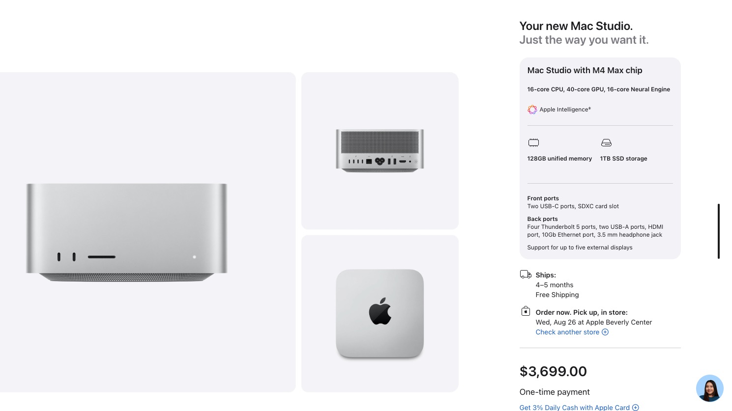Click the 128GB unified memory label
Image resolution: width=732 pixels, height=411 pixels.
pos(559,159)
